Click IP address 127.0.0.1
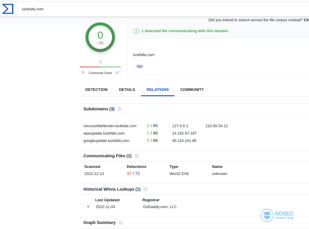The width and height of the screenshot is (309, 229). pos(180,126)
